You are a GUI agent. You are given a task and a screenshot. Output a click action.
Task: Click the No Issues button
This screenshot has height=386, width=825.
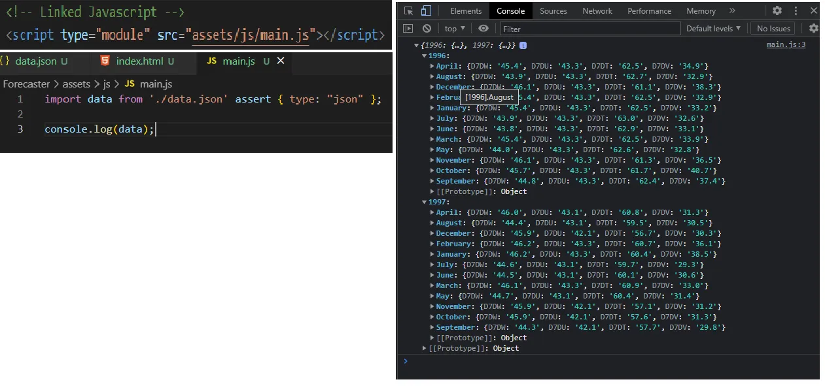[x=774, y=28]
